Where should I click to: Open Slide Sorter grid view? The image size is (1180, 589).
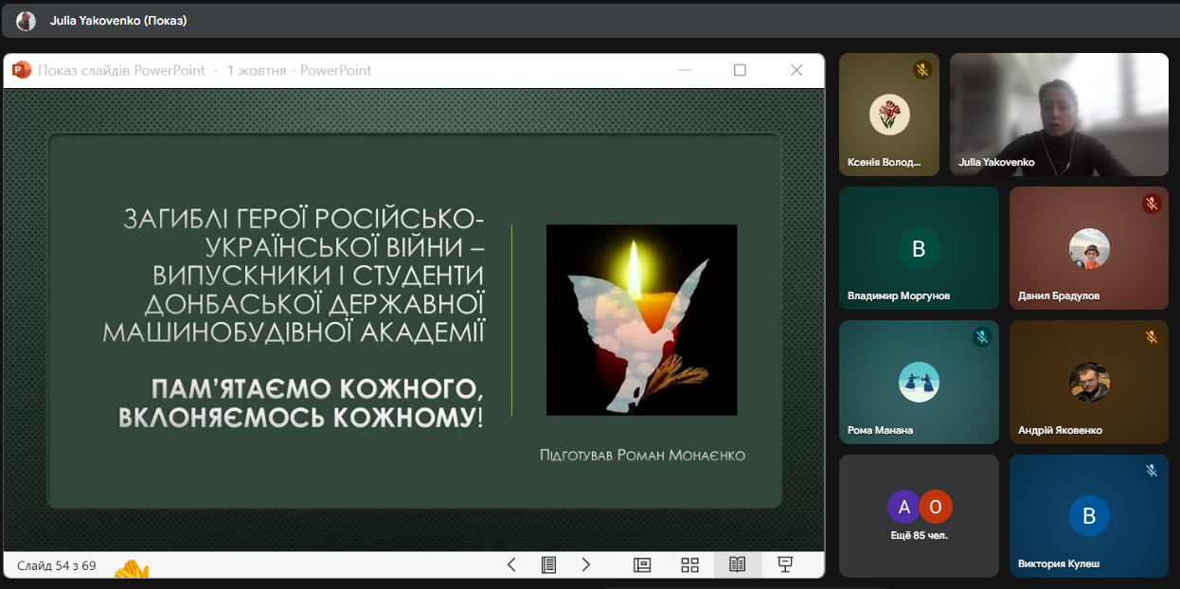[x=689, y=565]
